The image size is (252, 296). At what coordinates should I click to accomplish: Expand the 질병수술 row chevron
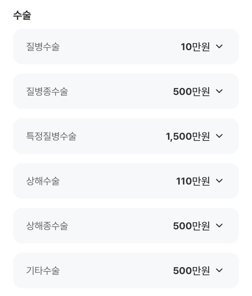point(219,46)
